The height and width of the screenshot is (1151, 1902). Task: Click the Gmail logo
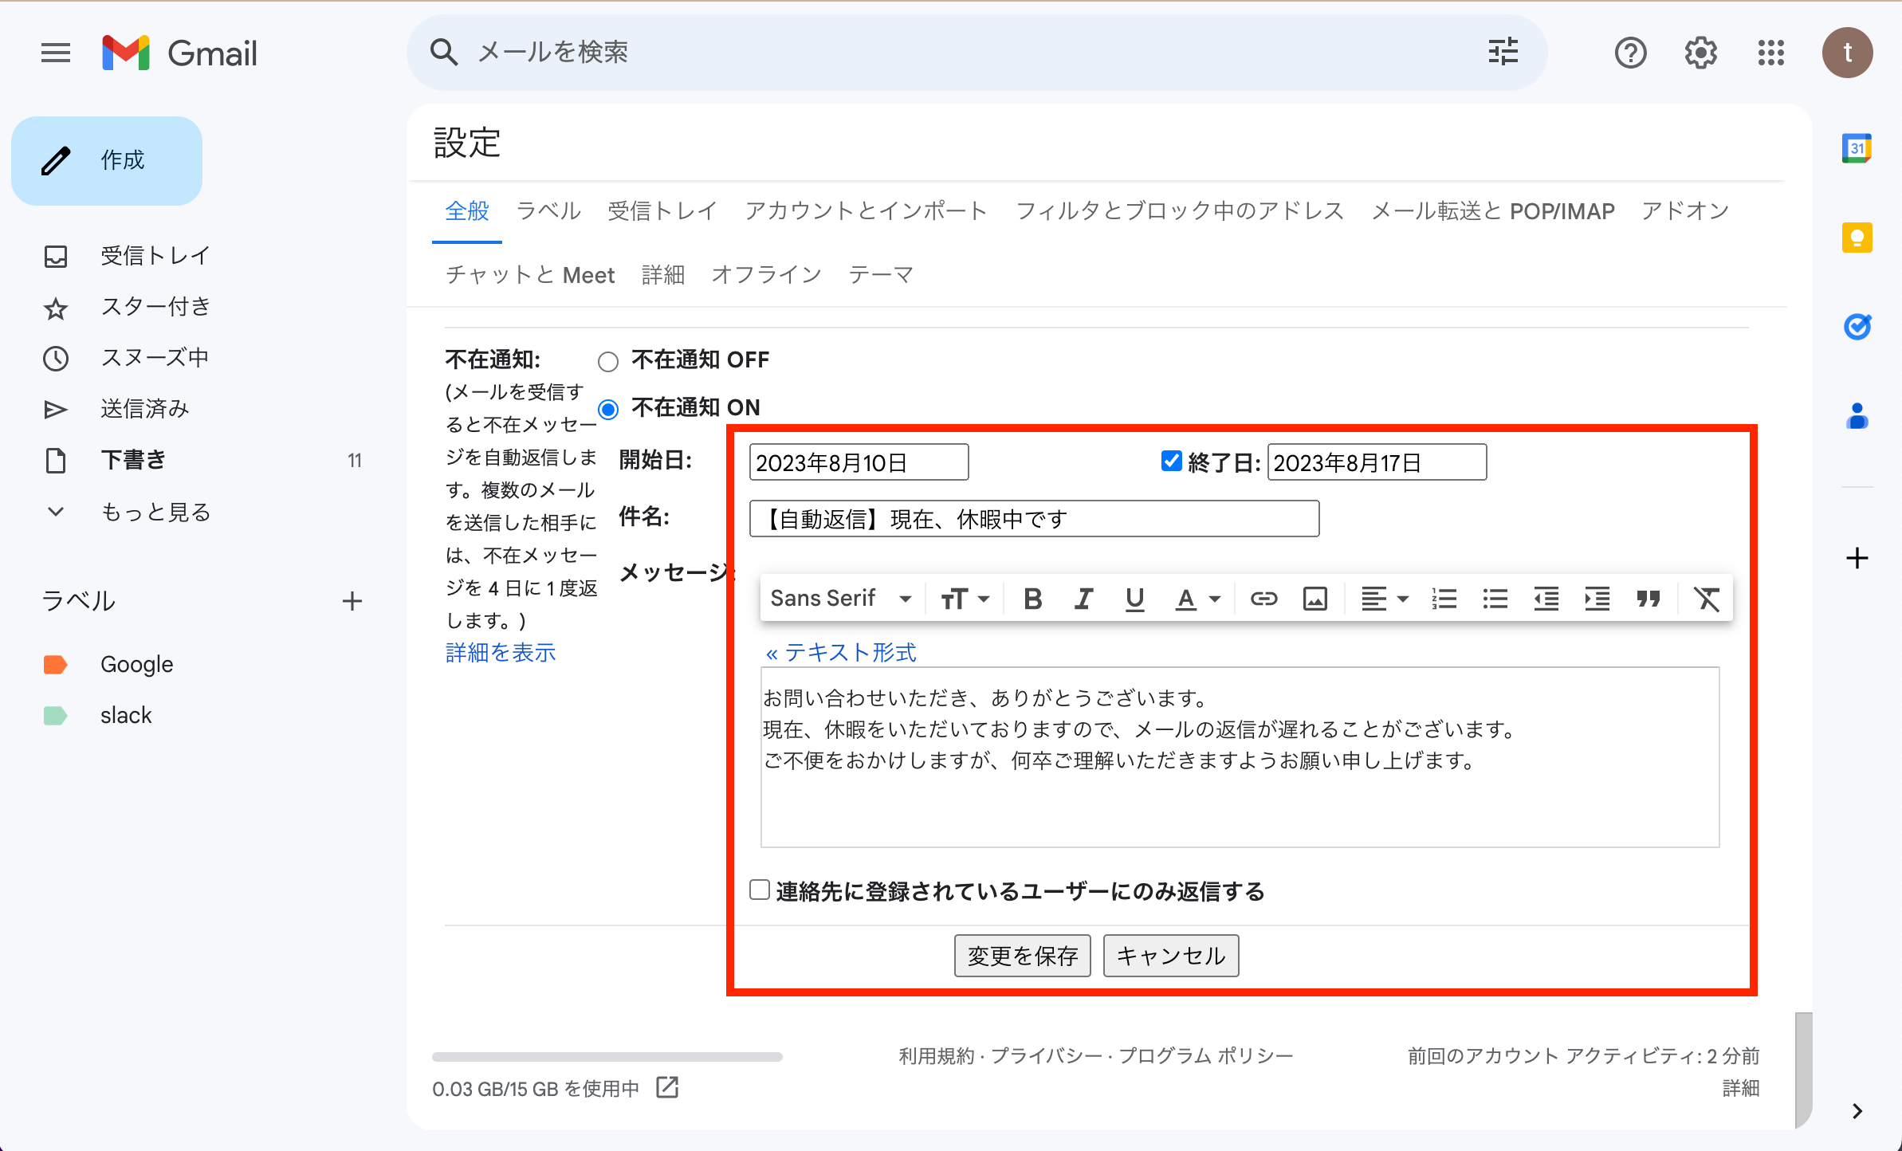180,53
